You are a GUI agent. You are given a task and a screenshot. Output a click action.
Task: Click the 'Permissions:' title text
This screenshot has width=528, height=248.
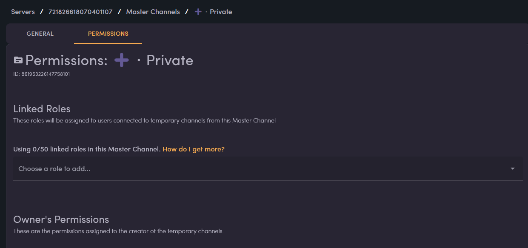pyautogui.click(x=66, y=60)
